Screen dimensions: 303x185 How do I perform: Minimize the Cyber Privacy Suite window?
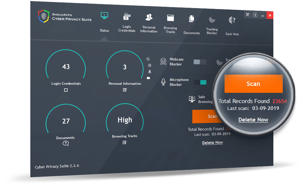[262, 15]
